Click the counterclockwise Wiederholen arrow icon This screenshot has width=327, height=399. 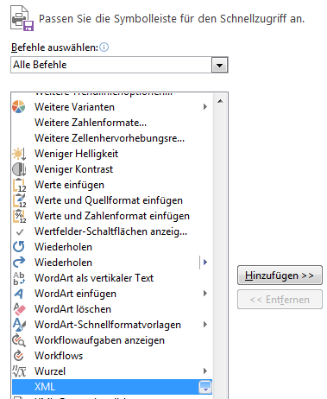19,247
